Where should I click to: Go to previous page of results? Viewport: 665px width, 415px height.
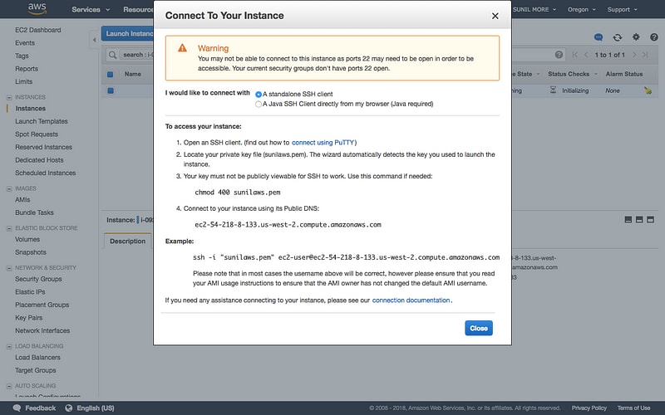coord(586,55)
